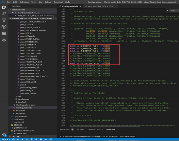Open the Extensions view icon
The image size is (179, 141).
click(x=4, y=33)
